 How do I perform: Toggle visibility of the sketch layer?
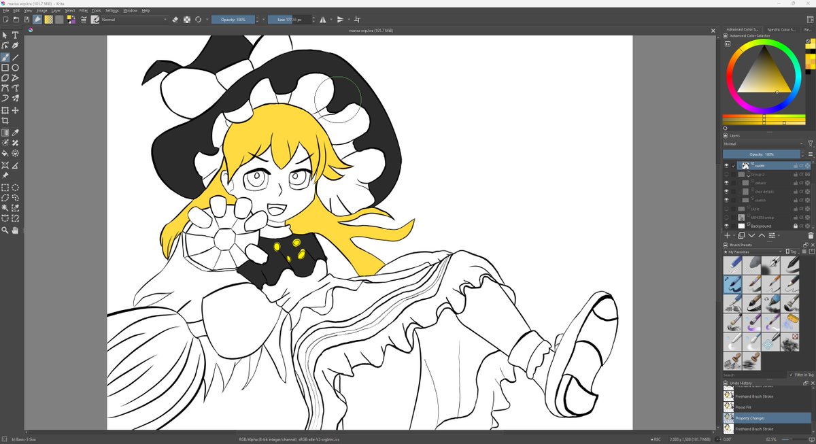tap(726, 200)
